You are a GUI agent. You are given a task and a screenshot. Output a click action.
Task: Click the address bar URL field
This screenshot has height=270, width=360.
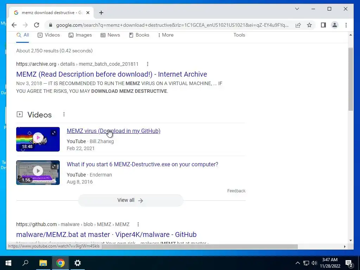[x=172, y=25]
